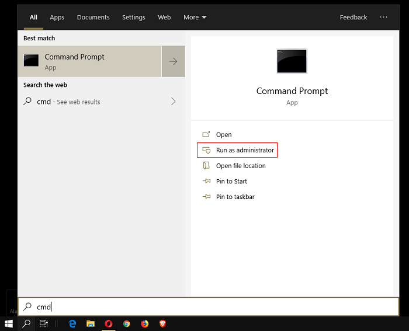This screenshot has height=331, width=409.
Task: Expand Command Prompt result with the arrow
Action: pos(173,61)
